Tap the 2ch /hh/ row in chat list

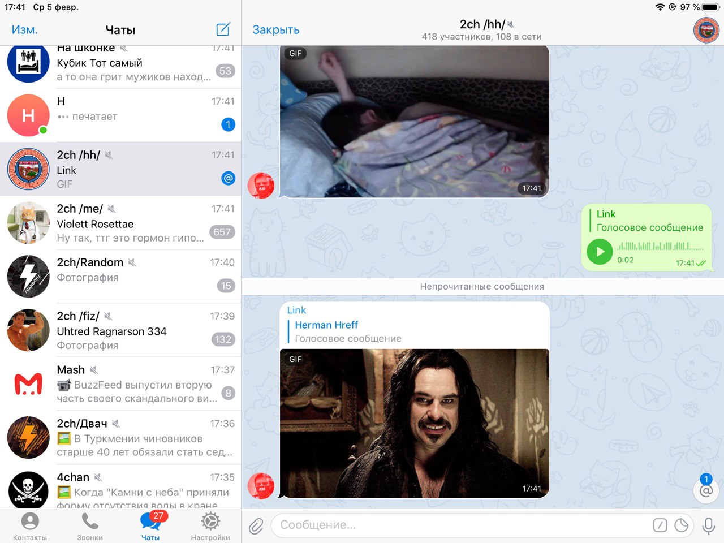[120, 169]
